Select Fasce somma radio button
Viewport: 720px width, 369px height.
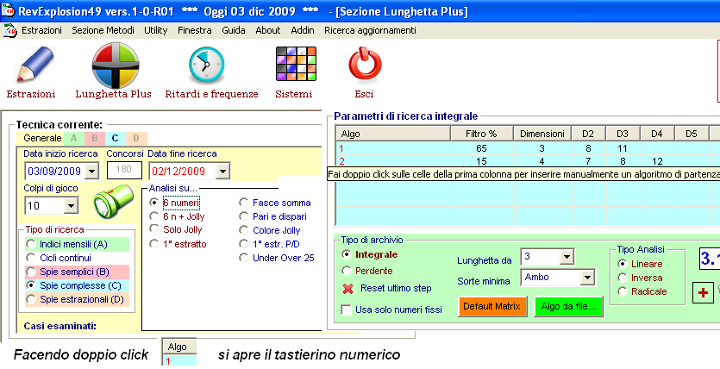click(243, 203)
